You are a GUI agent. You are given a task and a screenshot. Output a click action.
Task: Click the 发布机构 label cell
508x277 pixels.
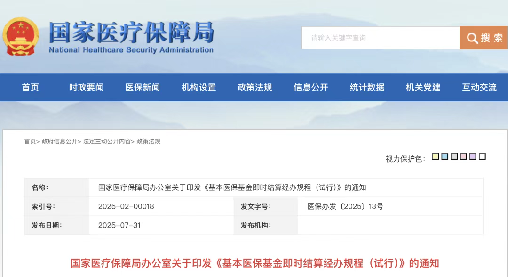(266, 225)
